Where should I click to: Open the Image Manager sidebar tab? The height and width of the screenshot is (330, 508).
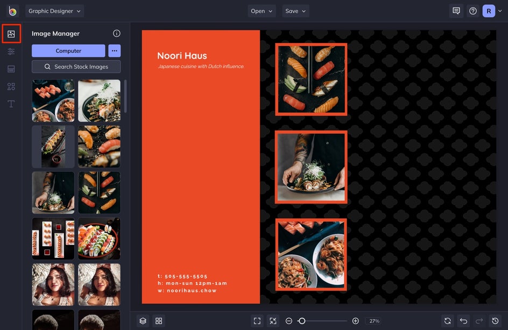click(11, 34)
